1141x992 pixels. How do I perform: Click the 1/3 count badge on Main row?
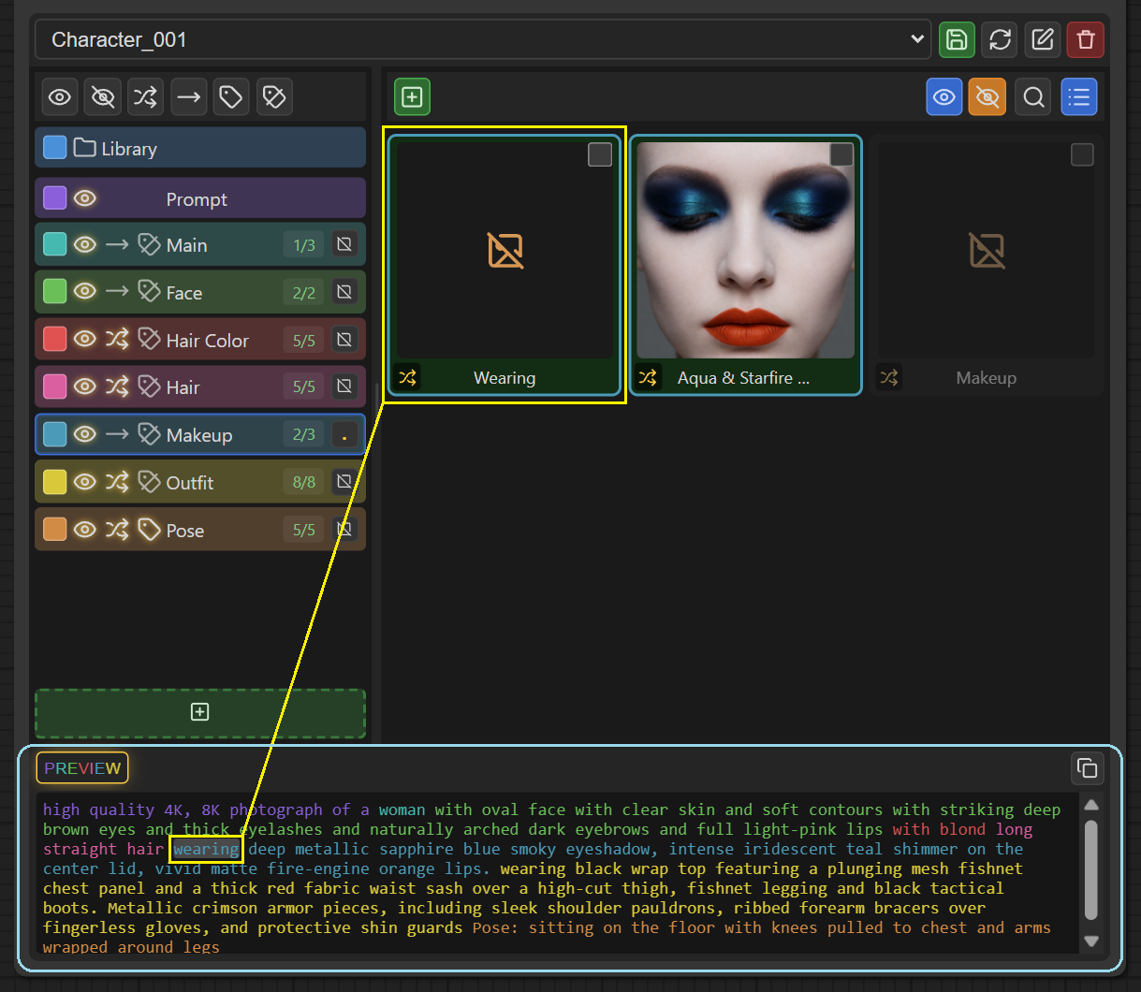coord(304,245)
